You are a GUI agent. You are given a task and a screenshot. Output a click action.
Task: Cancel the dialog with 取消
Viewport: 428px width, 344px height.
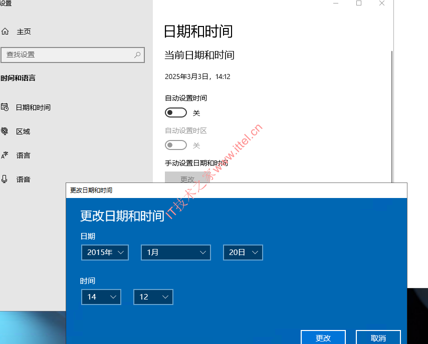click(x=378, y=337)
